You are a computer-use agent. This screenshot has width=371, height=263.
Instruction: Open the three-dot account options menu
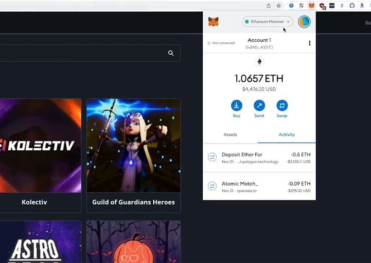[309, 43]
